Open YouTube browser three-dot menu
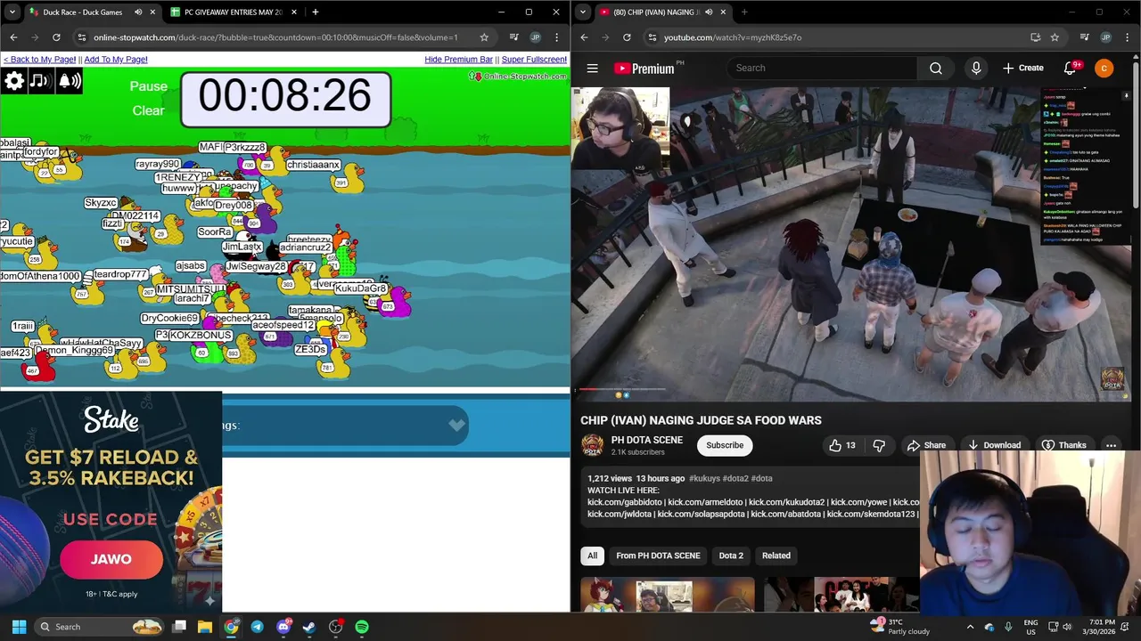 pyautogui.click(x=1128, y=37)
